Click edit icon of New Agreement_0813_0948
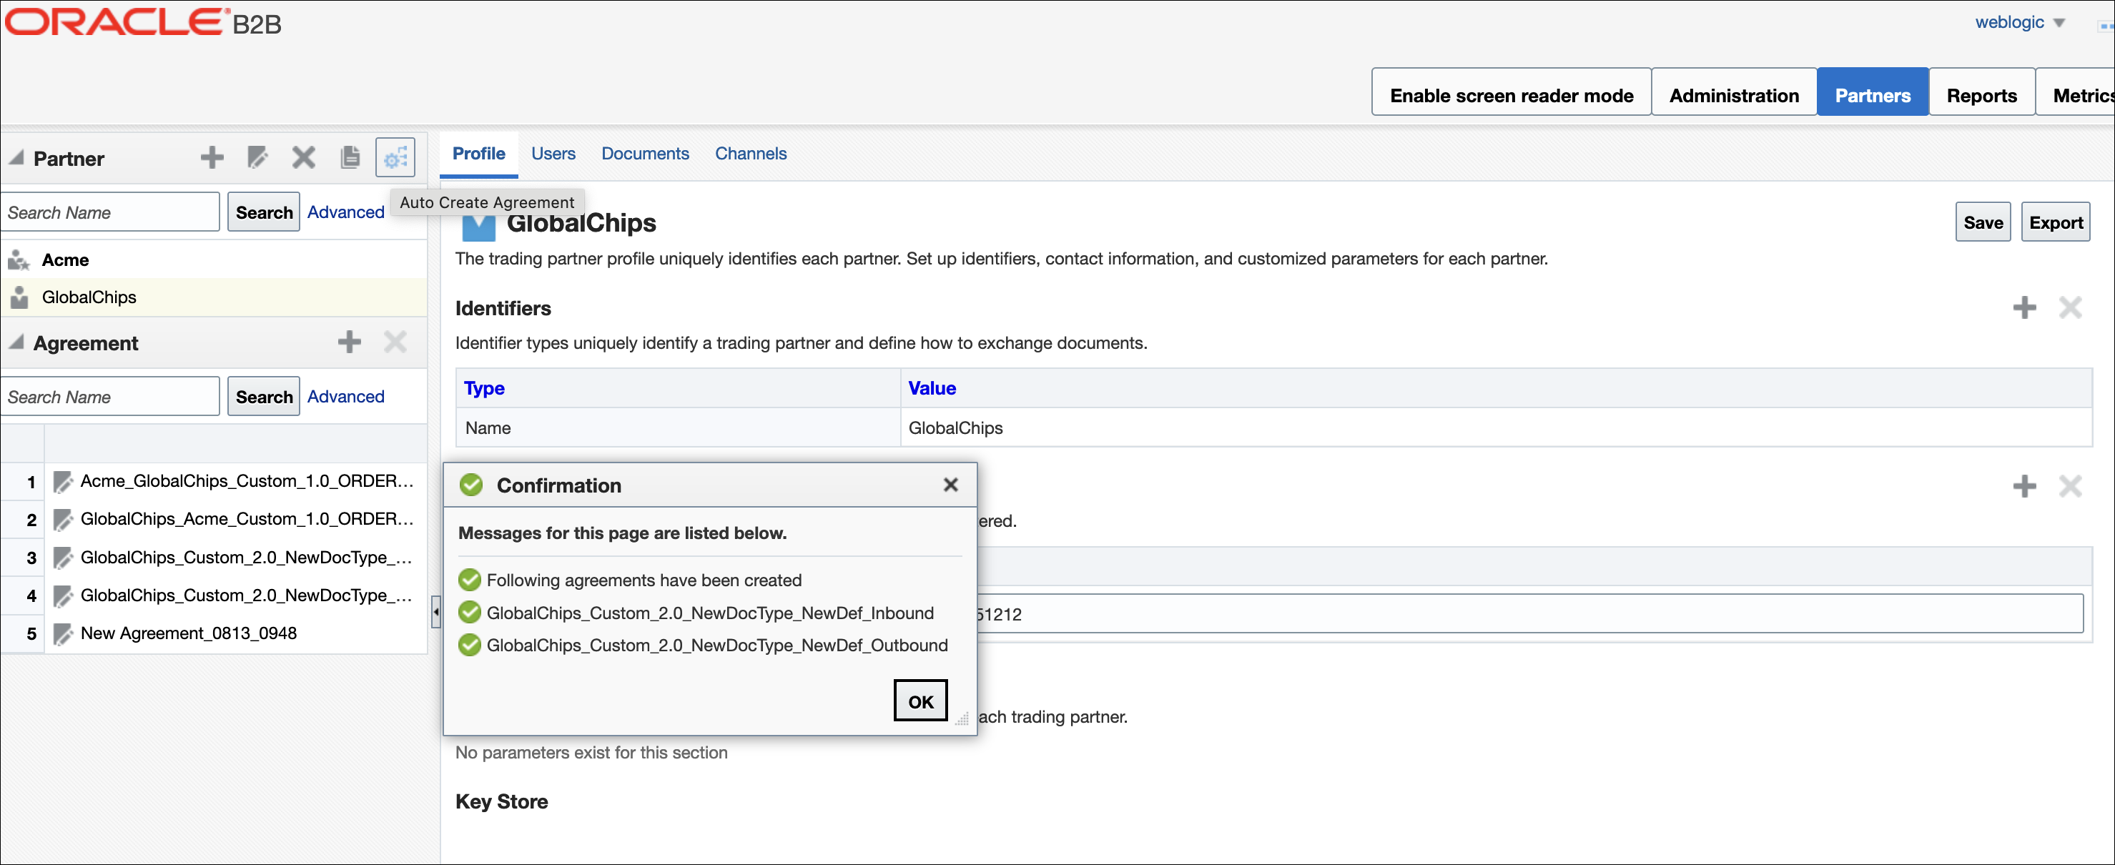Screen dimensions: 2115x865 (x=62, y=633)
